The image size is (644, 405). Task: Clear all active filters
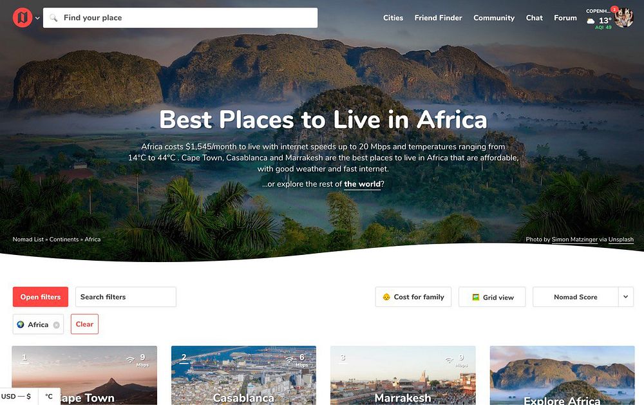[84, 324]
